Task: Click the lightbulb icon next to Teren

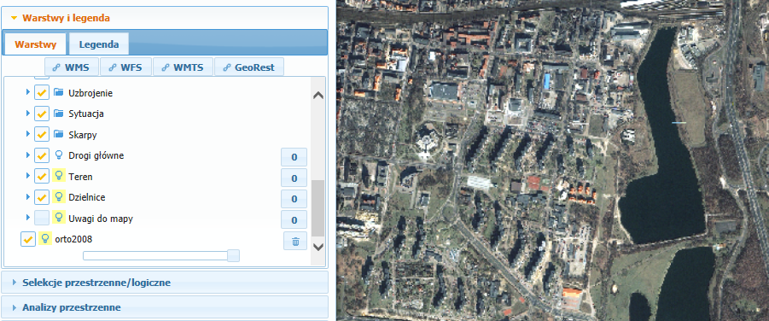Action: click(59, 176)
